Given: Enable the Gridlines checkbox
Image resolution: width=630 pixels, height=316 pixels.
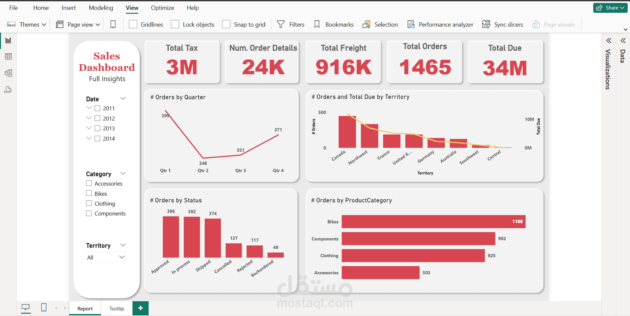Looking at the screenshot, I should 133,24.
